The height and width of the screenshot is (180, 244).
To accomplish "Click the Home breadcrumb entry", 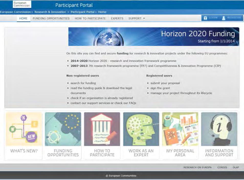I will tap(102, 12).
